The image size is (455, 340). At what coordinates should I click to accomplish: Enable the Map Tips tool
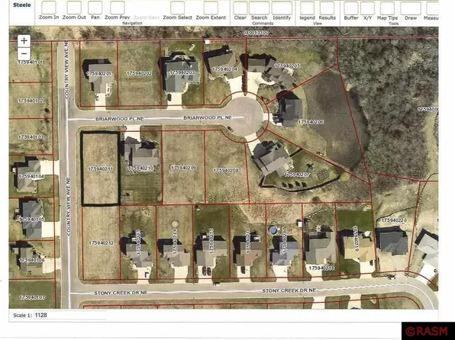387,11
